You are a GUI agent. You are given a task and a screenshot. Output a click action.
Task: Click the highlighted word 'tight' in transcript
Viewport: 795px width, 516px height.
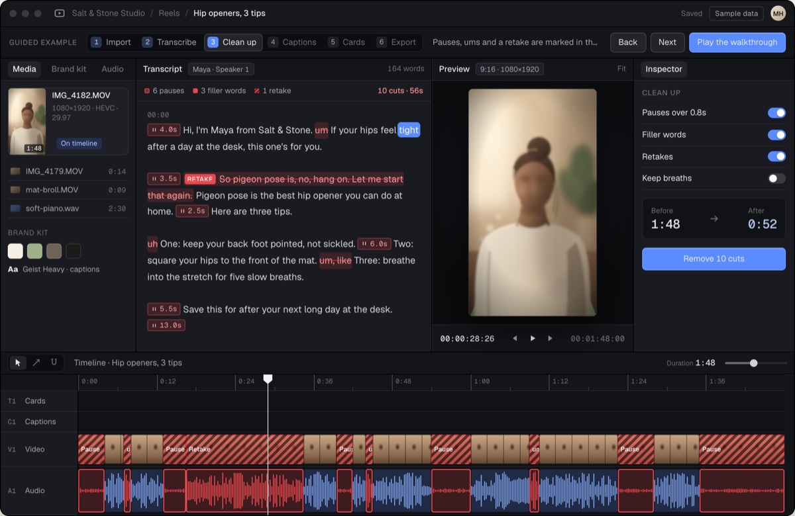click(409, 130)
